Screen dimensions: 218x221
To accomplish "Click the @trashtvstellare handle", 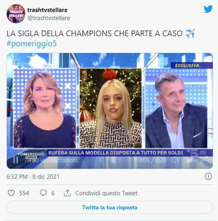I will [x=49, y=18].
